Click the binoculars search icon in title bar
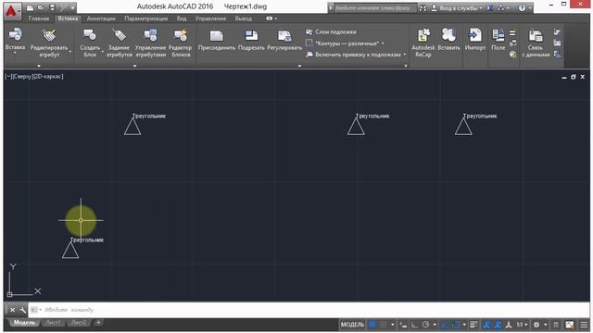 coord(423,8)
